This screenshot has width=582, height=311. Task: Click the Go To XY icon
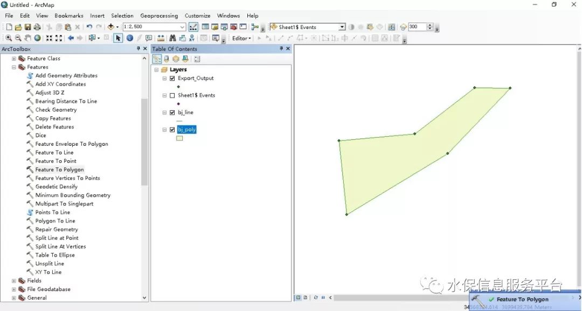[191, 38]
